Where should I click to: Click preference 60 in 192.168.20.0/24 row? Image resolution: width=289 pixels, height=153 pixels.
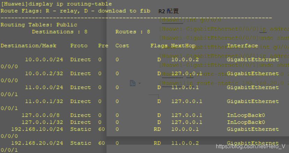pos(102,143)
